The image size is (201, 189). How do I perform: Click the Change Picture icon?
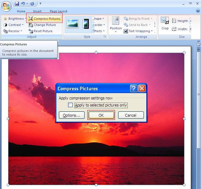coord(31,25)
